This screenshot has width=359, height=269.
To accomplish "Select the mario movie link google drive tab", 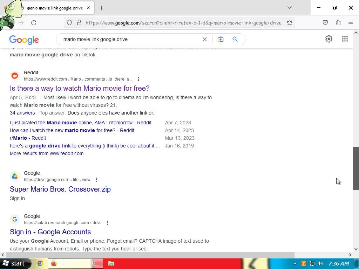I will click(x=55, y=8).
